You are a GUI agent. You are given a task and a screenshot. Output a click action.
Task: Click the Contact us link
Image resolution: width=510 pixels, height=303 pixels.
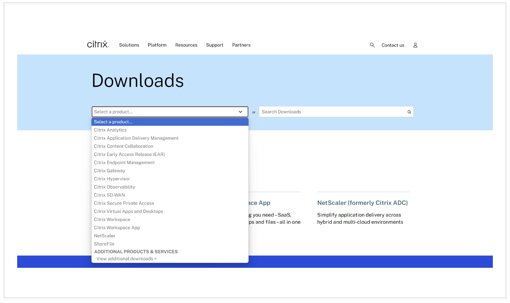393,45
